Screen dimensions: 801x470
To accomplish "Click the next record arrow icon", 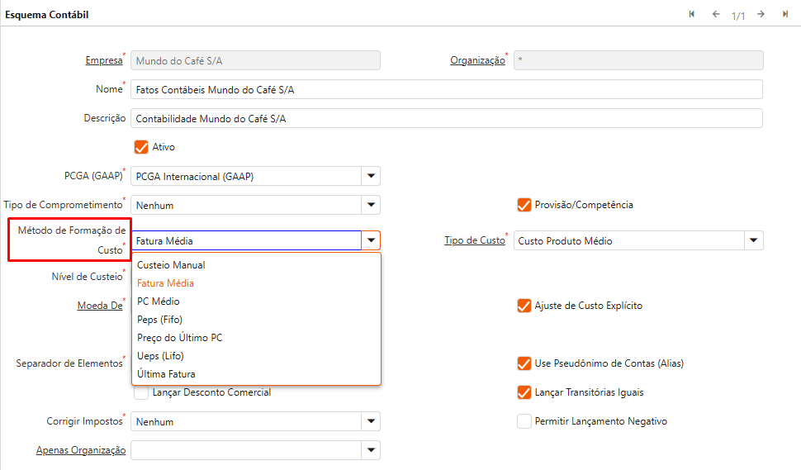I will tap(761, 14).
